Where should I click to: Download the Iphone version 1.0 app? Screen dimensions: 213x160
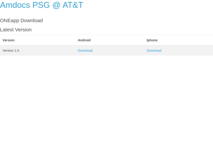pos(154,51)
